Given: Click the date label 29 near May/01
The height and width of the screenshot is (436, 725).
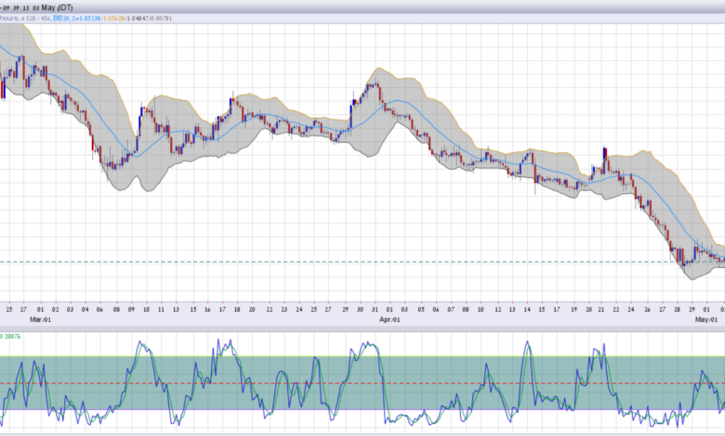Looking at the screenshot, I should [x=692, y=310].
